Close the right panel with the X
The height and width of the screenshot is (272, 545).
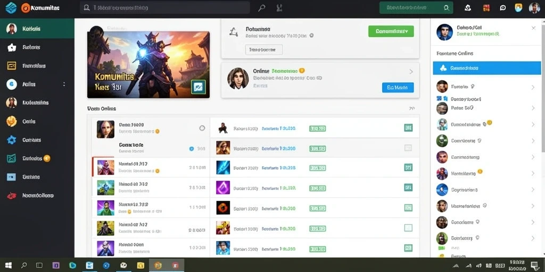(533, 28)
